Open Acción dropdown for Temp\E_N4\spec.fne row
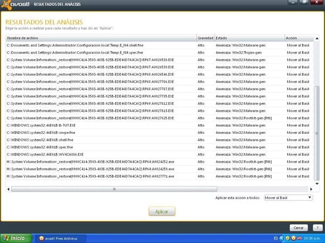 point(298,52)
